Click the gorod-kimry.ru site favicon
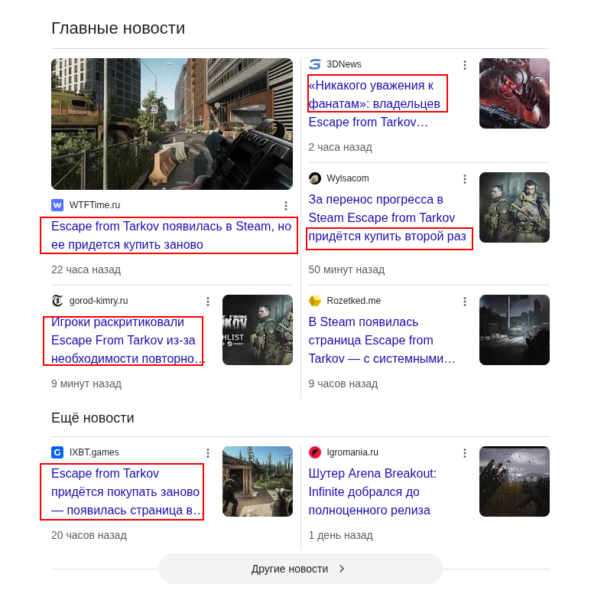 coord(57,301)
